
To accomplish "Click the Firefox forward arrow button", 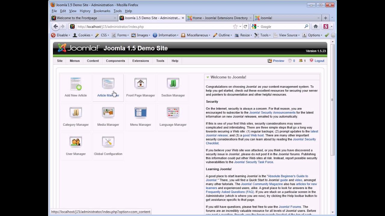I will [x=63, y=26].
